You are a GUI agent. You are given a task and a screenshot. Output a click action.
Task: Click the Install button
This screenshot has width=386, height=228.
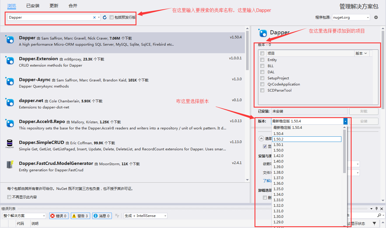click(x=364, y=121)
